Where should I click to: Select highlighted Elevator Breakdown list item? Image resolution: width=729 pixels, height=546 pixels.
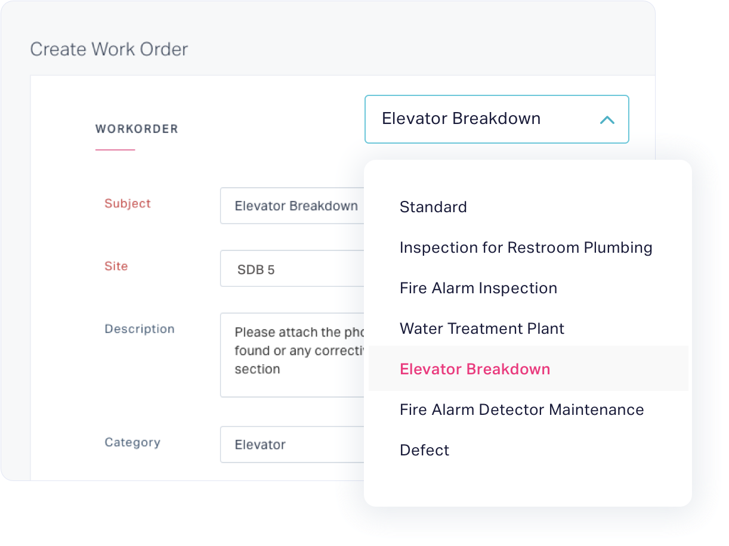[529, 369]
